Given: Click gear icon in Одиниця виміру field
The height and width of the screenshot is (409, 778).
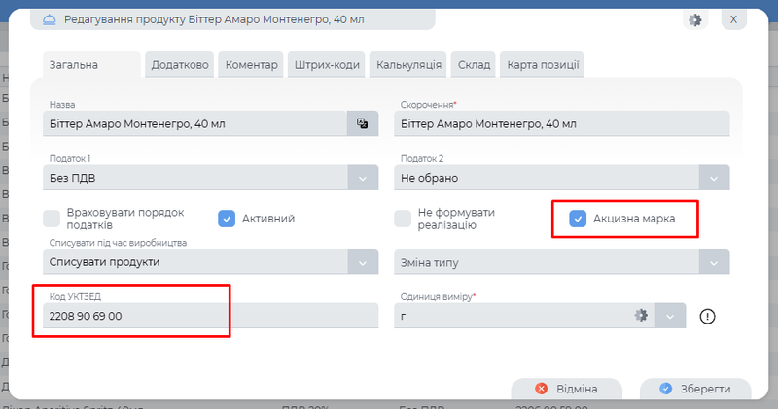Looking at the screenshot, I should pos(641,316).
